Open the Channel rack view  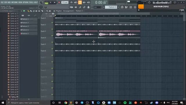[130, 7]
